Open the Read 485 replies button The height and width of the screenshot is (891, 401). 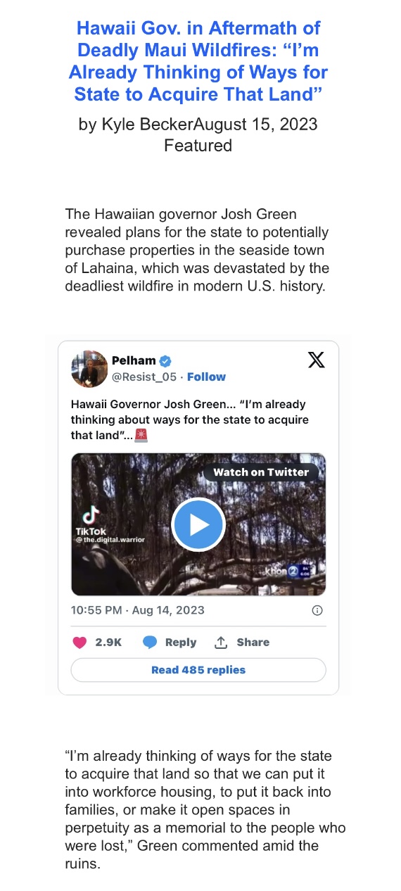[198, 670]
